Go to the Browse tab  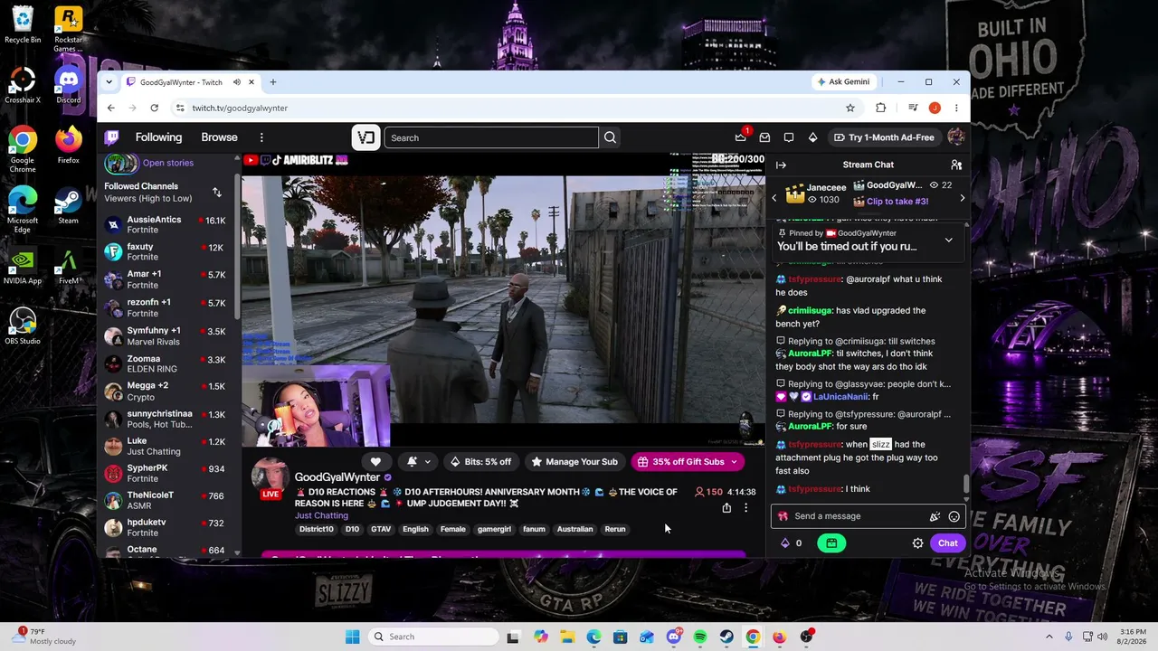pyautogui.click(x=219, y=137)
